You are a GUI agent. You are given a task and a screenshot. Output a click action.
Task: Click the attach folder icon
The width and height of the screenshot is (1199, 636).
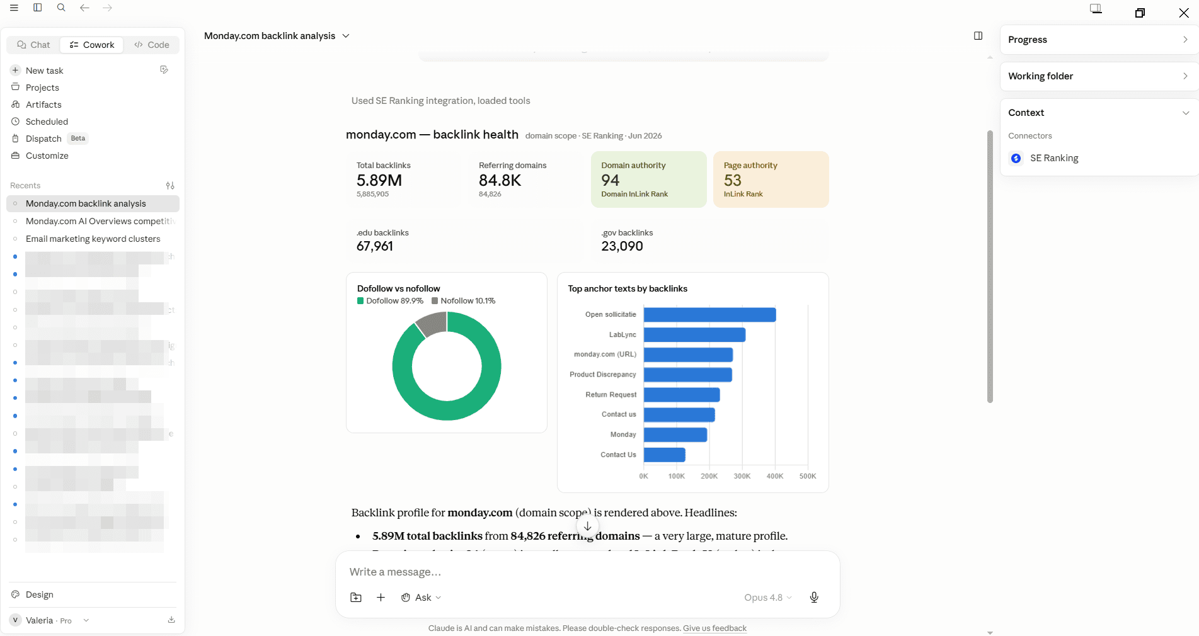click(356, 598)
